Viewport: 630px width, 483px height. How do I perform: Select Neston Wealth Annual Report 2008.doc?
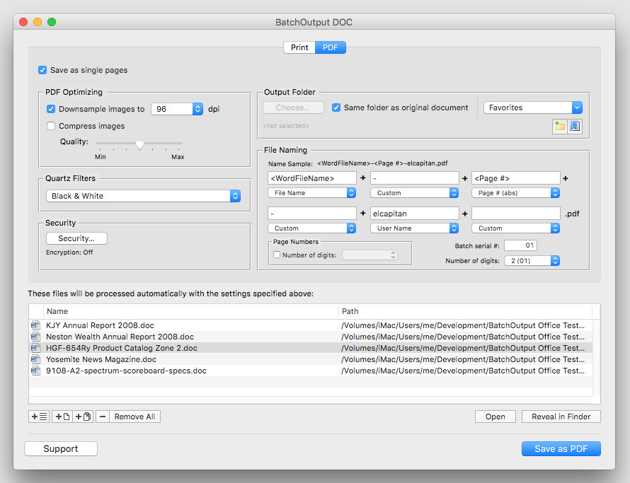[311, 337]
